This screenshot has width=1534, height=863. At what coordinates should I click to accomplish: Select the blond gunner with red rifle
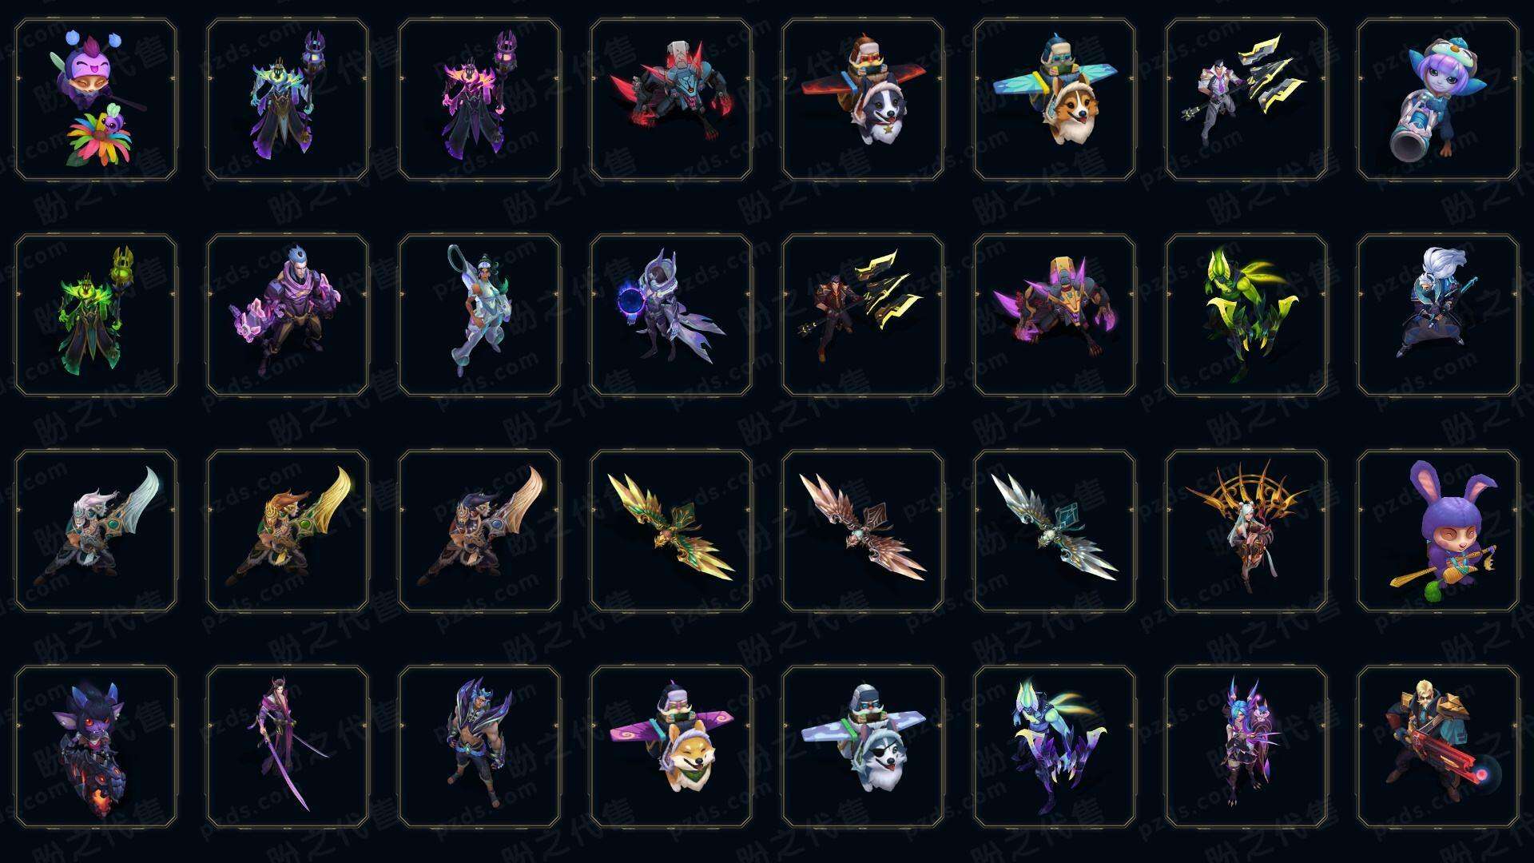(x=1438, y=746)
